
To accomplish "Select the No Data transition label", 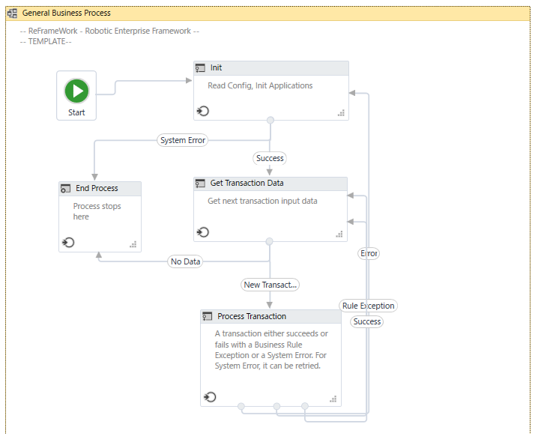I will coord(185,261).
